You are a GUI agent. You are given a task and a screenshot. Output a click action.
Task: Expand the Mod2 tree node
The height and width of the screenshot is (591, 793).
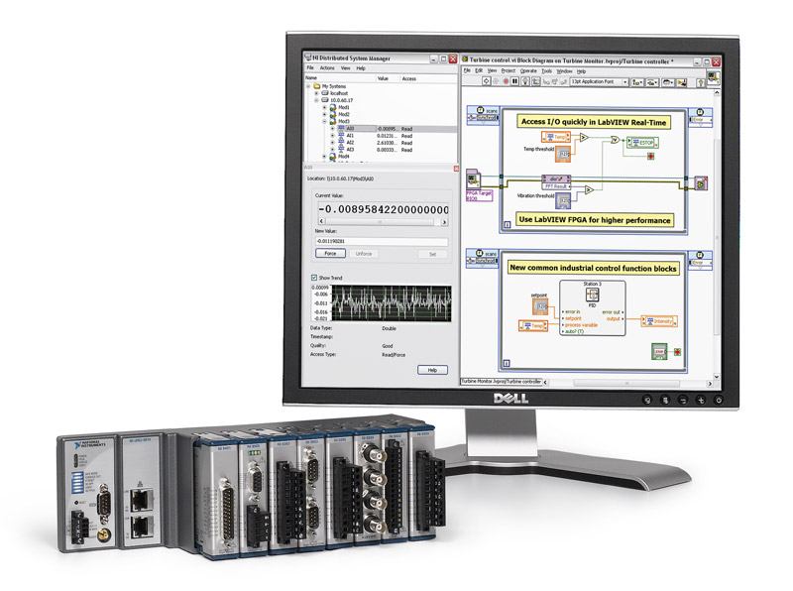click(x=325, y=114)
